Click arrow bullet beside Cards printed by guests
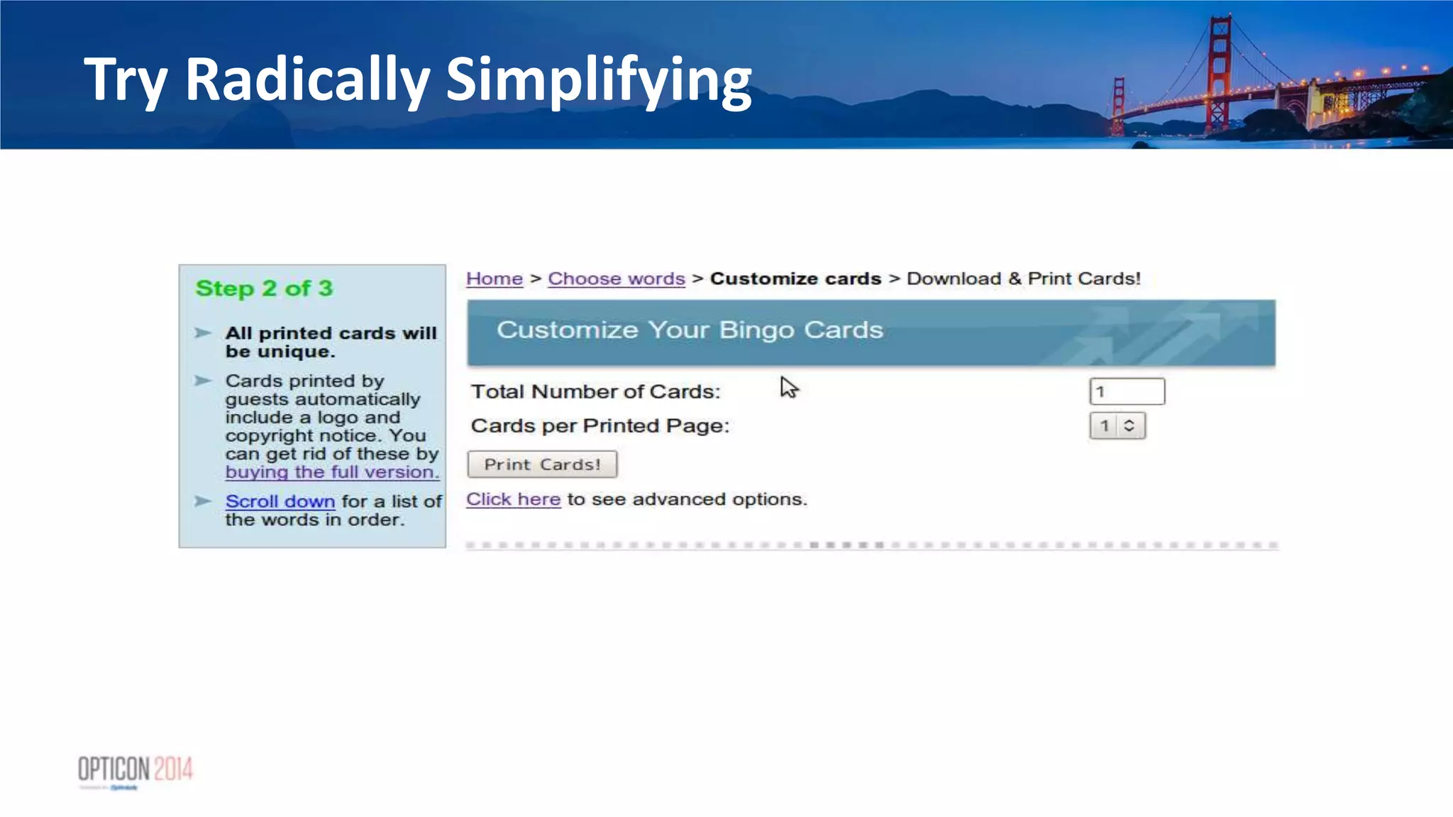1453x817 pixels. pyautogui.click(x=204, y=381)
